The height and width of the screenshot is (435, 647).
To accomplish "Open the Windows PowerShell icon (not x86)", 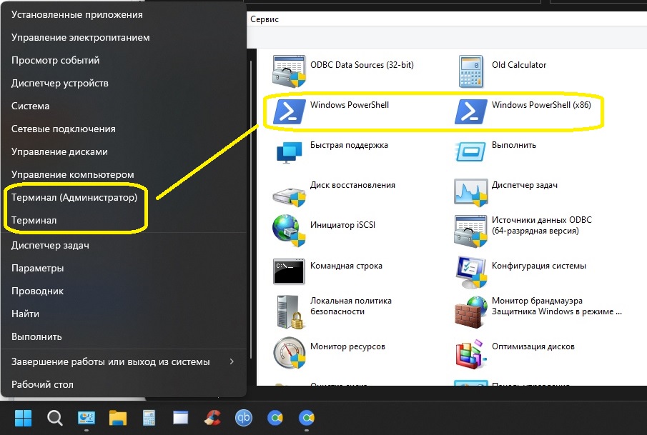I will pos(290,111).
